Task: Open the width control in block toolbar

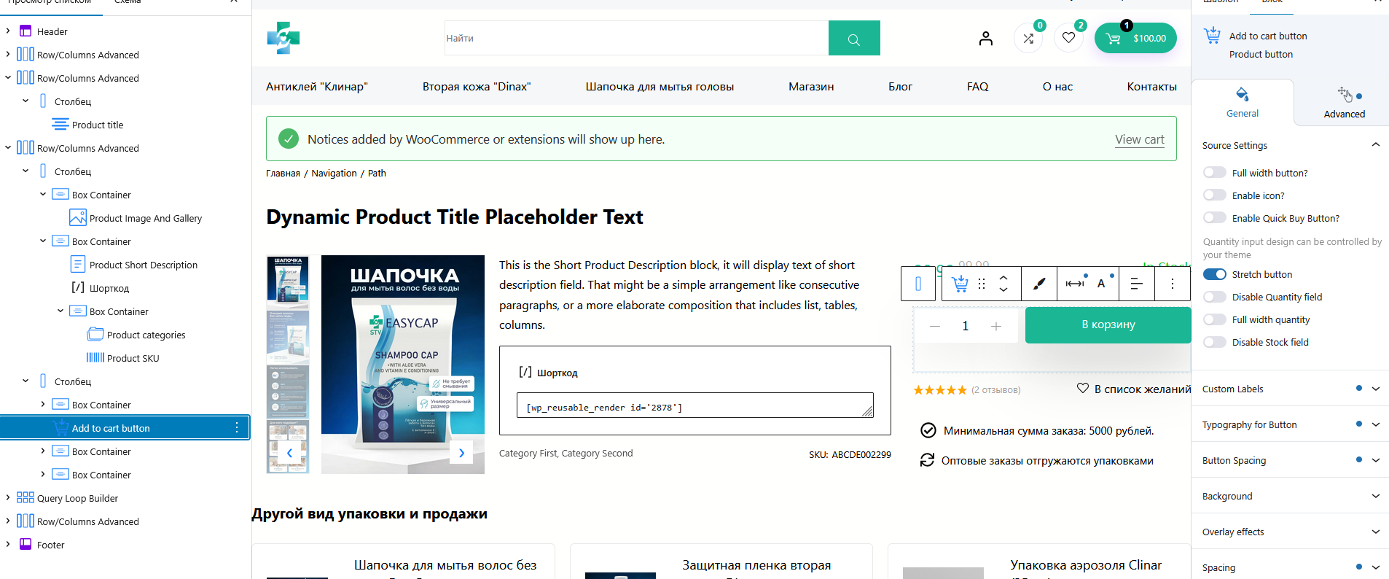Action: 1075,284
